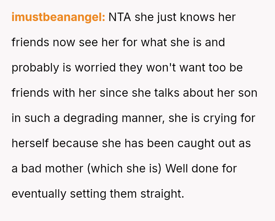Click the word "NTA" in the comment
The height and width of the screenshot is (221, 275).
[x=120, y=17]
